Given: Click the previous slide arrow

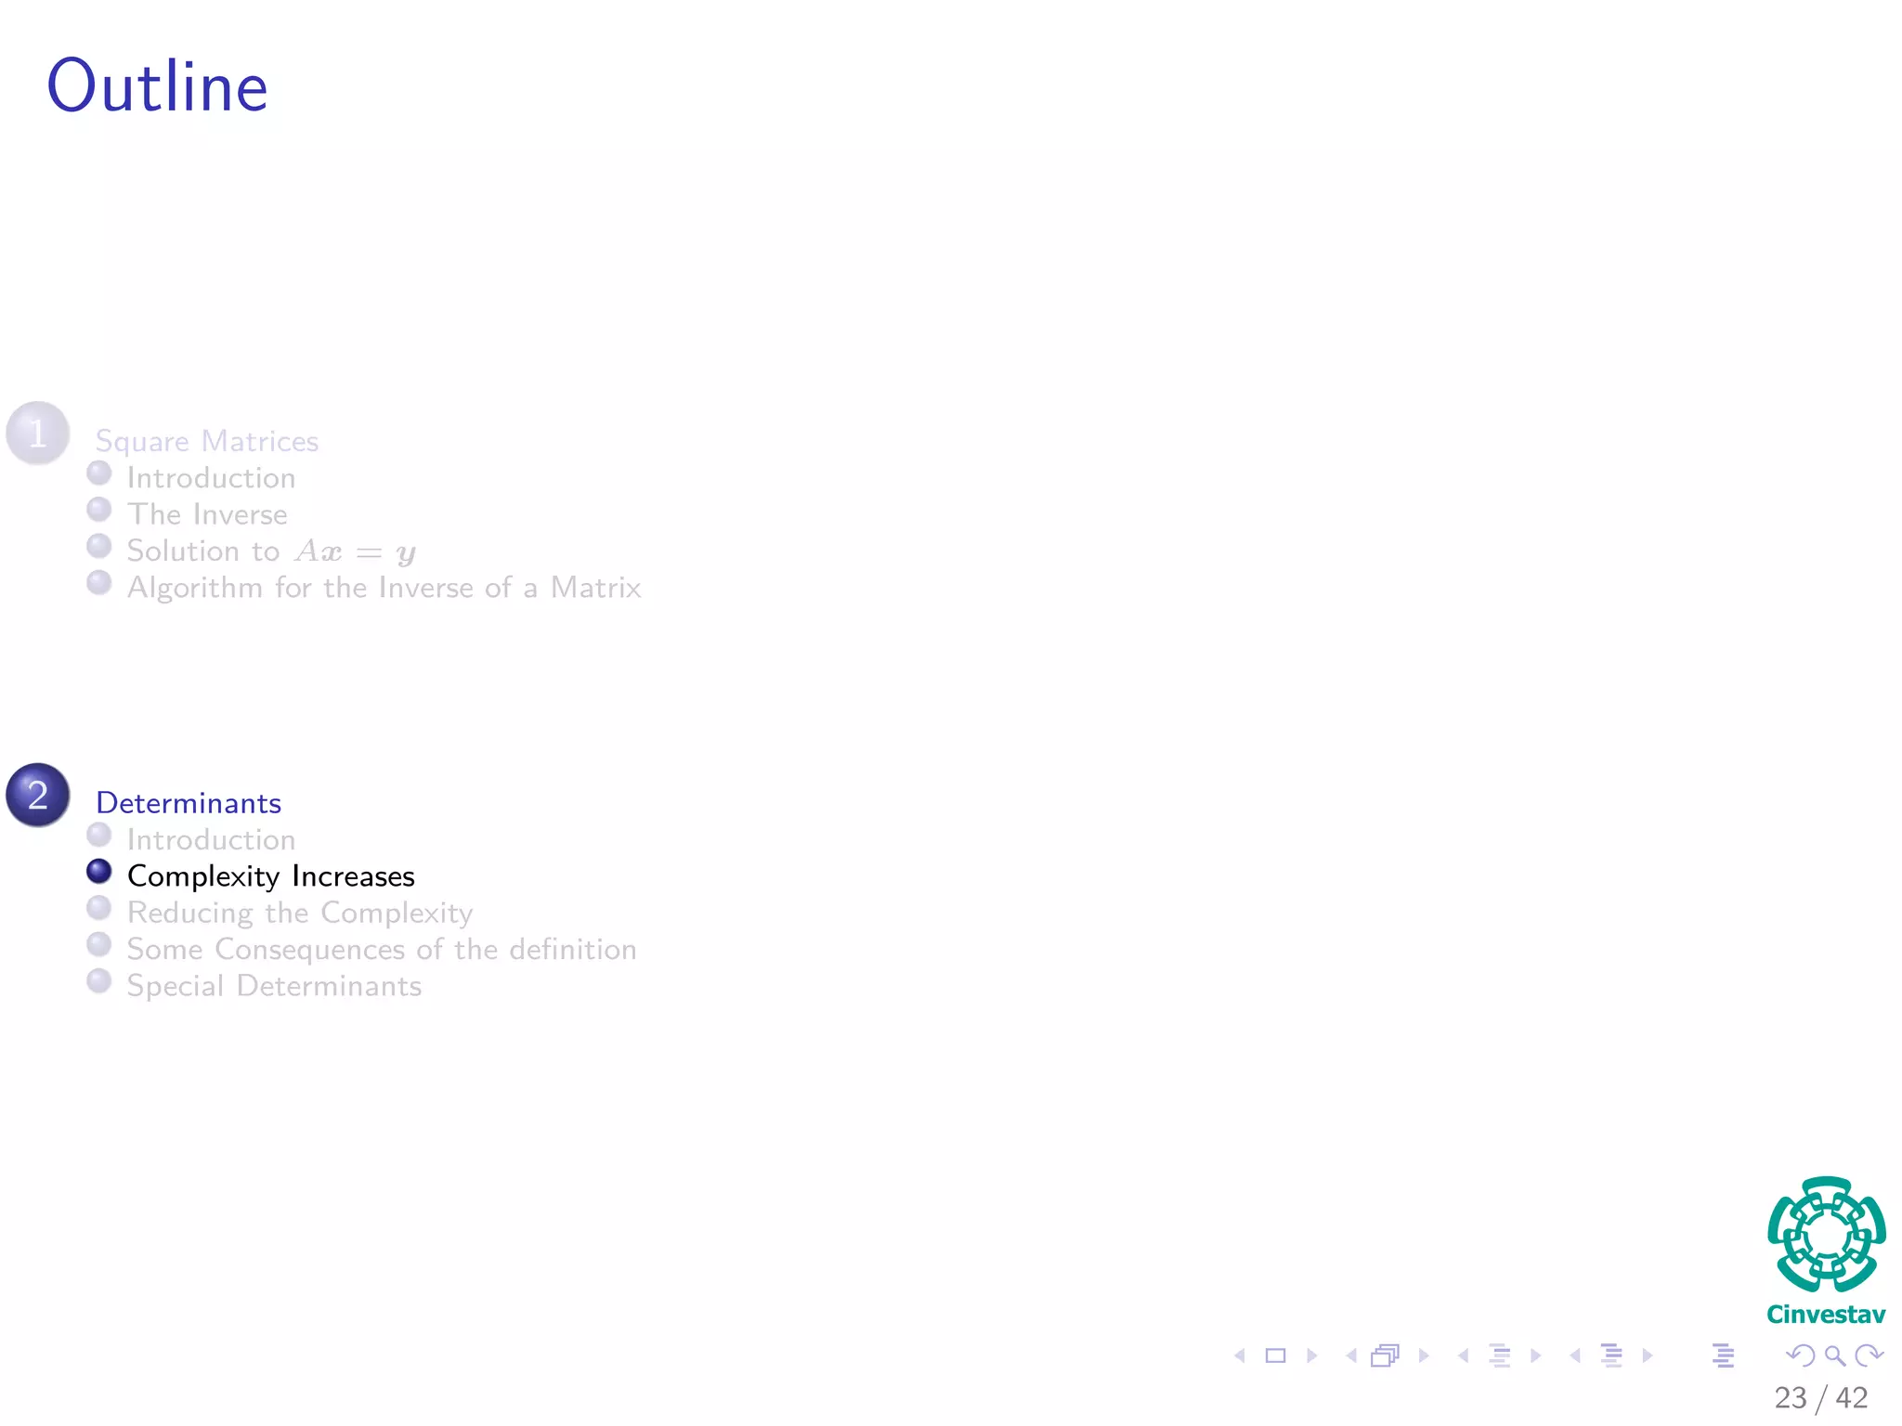Looking at the screenshot, I should pyautogui.click(x=1240, y=1356).
